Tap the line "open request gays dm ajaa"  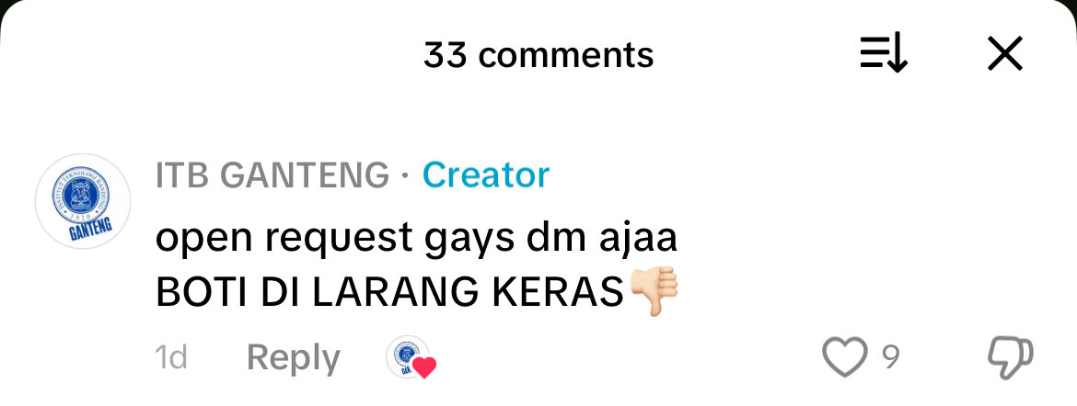tap(416, 240)
